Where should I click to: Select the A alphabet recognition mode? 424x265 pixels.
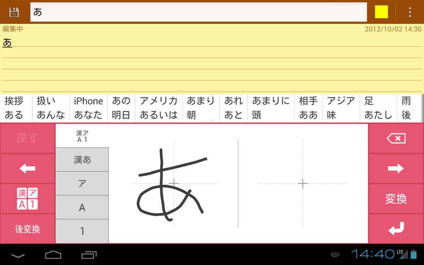click(x=82, y=207)
